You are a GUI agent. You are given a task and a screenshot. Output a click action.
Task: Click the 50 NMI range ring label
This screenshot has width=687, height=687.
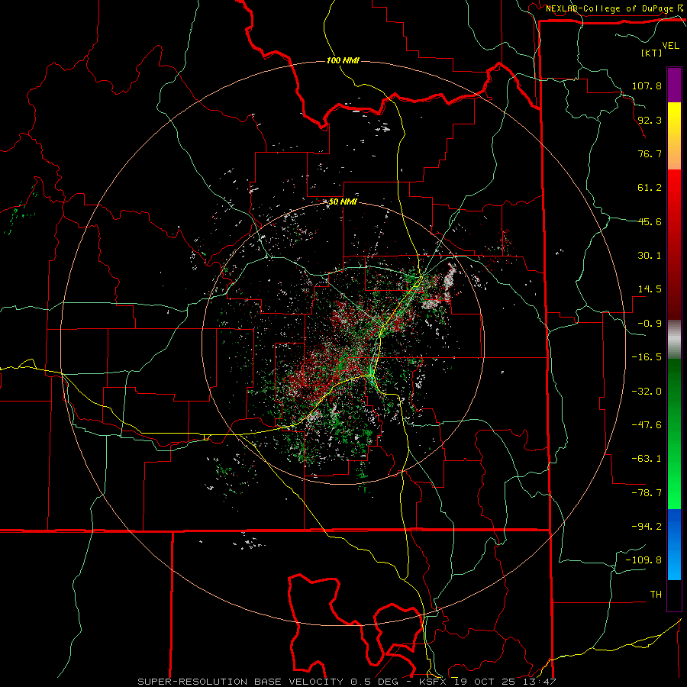pyautogui.click(x=343, y=202)
